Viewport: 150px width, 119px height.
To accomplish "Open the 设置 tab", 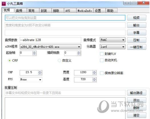I will [99, 11].
